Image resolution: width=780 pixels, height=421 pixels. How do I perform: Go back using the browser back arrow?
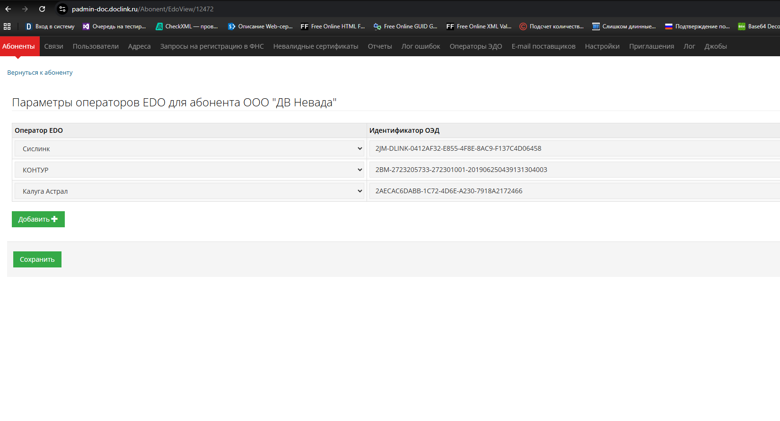(8, 9)
